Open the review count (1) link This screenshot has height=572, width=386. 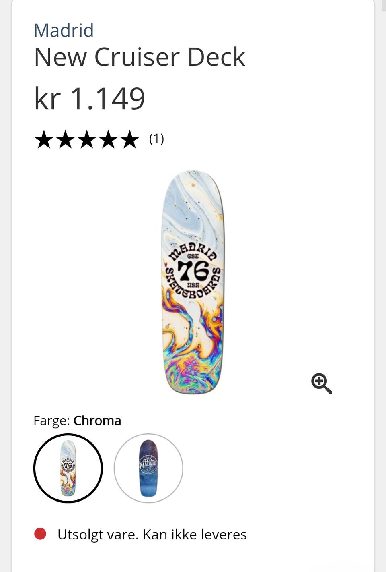156,139
